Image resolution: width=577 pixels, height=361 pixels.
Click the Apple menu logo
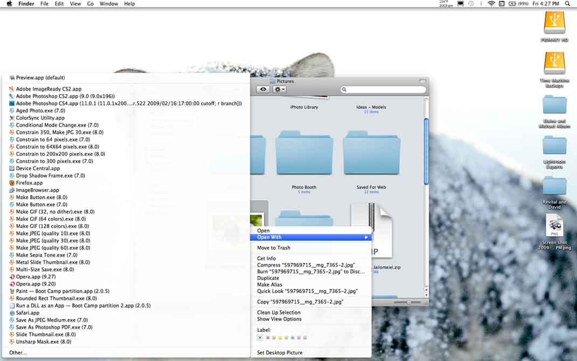point(9,4)
